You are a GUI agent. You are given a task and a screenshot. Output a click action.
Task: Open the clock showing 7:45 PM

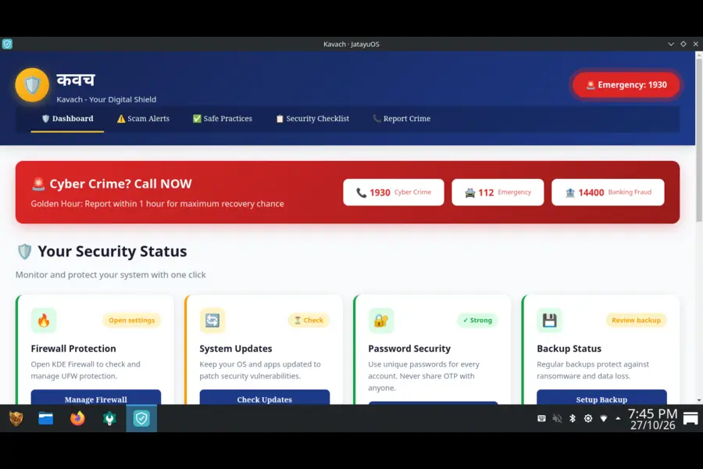[653, 419]
